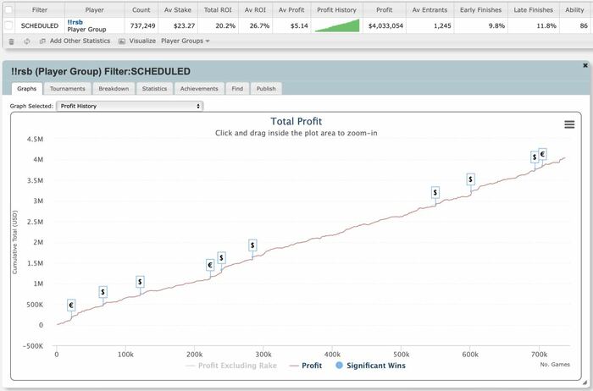Click the dollar win marker near 240k games
Screen dimensions: 593x391
click(221, 257)
